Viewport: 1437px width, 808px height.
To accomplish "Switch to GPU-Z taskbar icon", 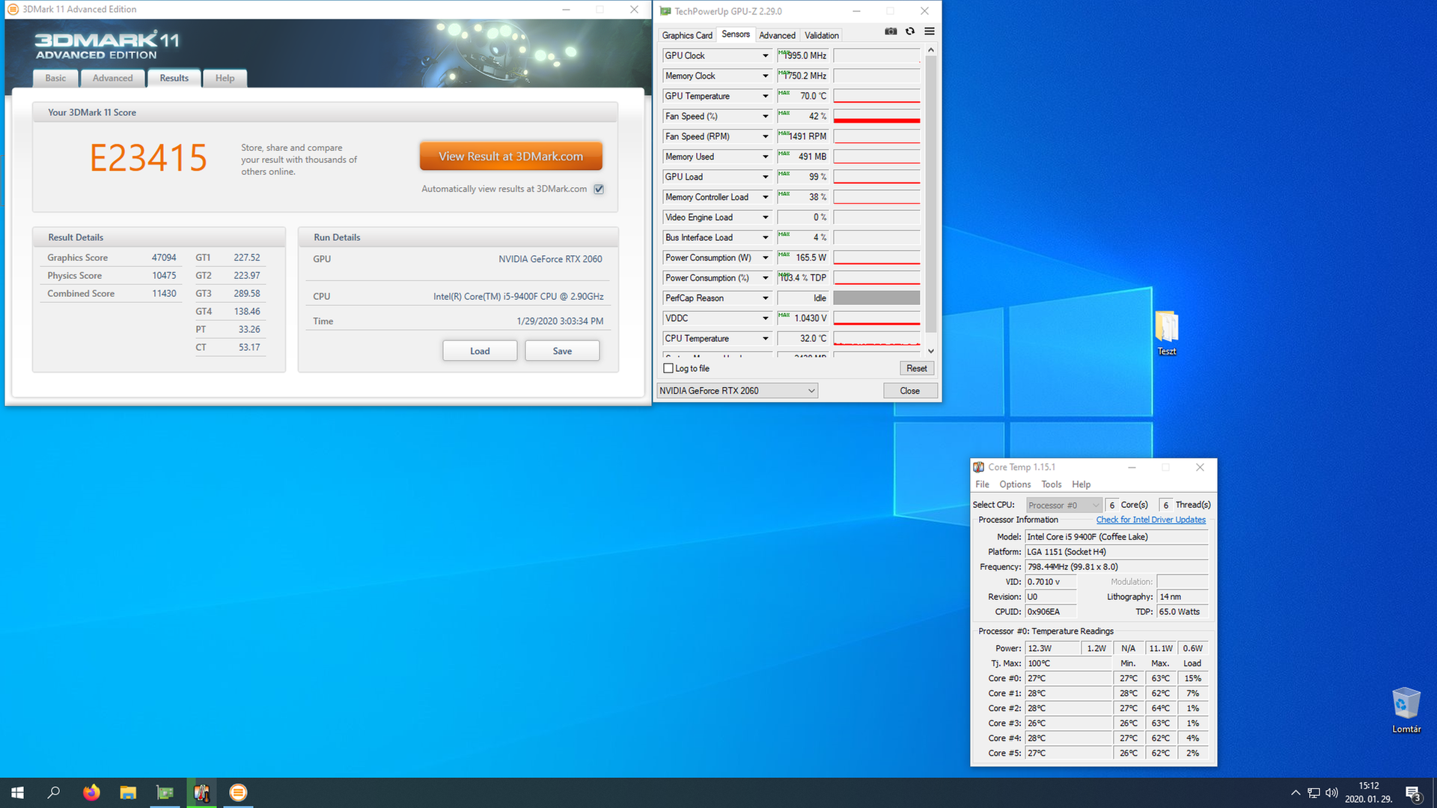I will [165, 792].
